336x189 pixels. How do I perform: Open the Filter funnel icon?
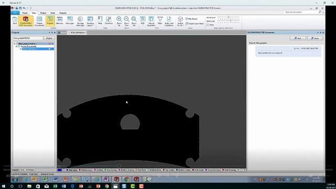coord(160,20)
